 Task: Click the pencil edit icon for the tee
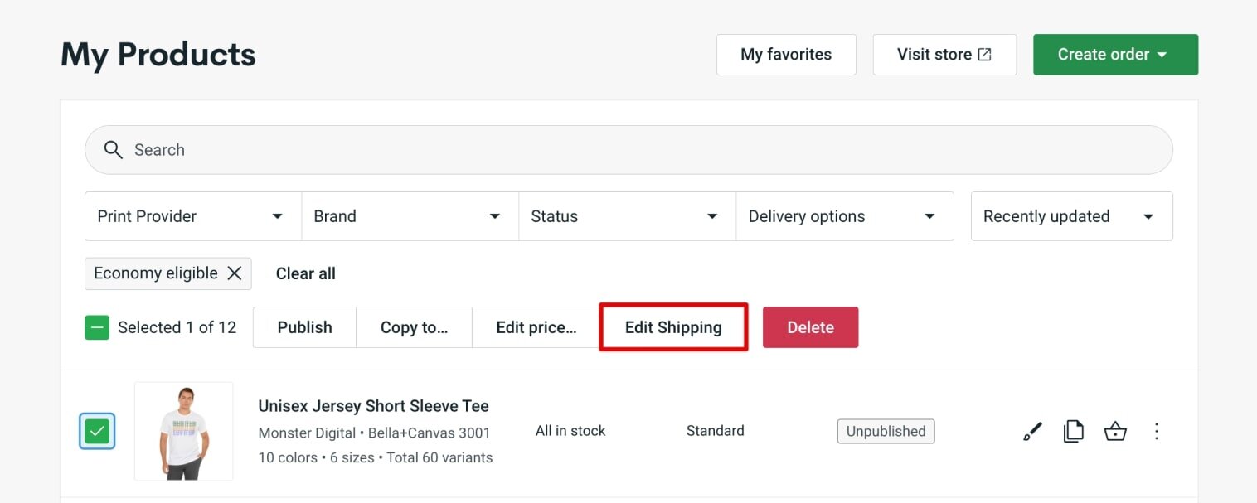pyautogui.click(x=1032, y=431)
